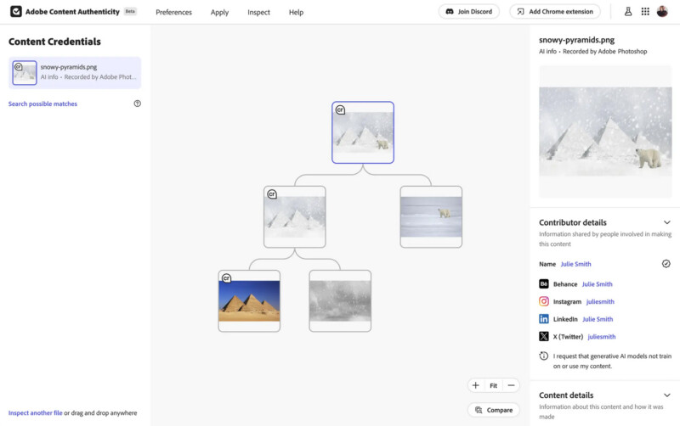The width and height of the screenshot is (680, 426).
Task: Click the Join Discord button
Action: click(469, 12)
